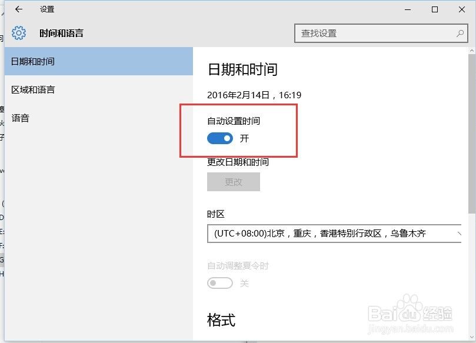The image size is (476, 343).
Task: Toggle the 自动调整夏令时 switch
Action: (x=220, y=284)
